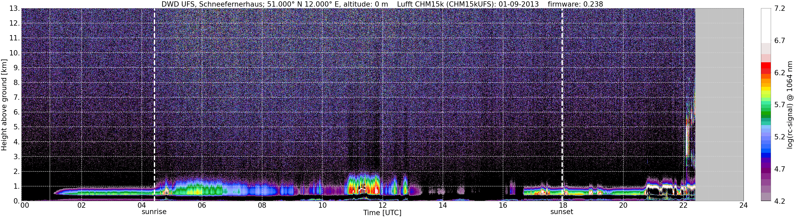Click the colorbar value '6.2'
Viewport: 795px width, 218px height.
click(780, 73)
